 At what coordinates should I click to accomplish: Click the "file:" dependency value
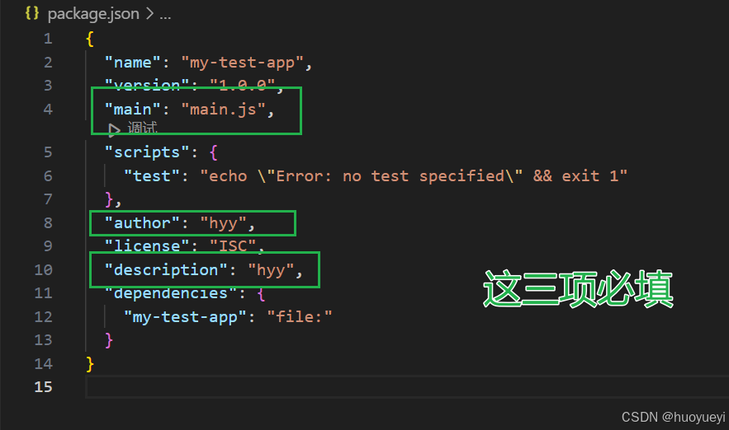pos(300,317)
